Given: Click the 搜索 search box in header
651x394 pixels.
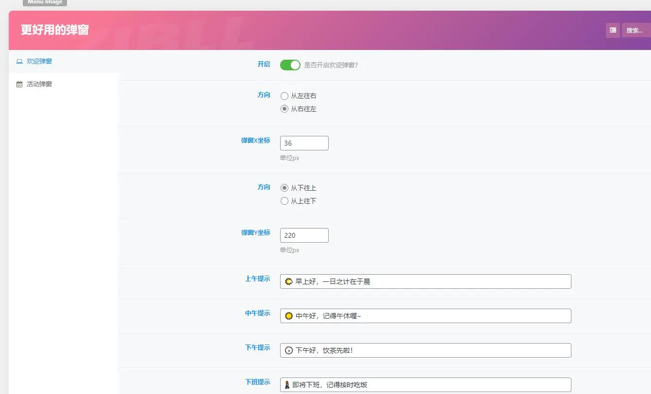Looking at the screenshot, I should click(x=636, y=30).
